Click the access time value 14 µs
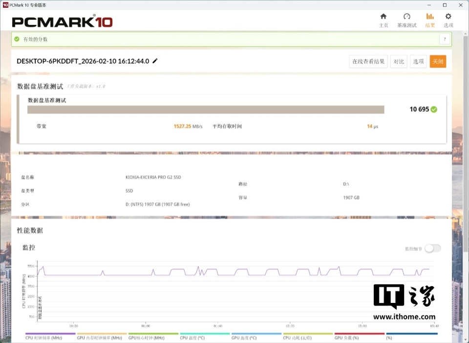The height and width of the screenshot is (343, 469). [x=372, y=126]
